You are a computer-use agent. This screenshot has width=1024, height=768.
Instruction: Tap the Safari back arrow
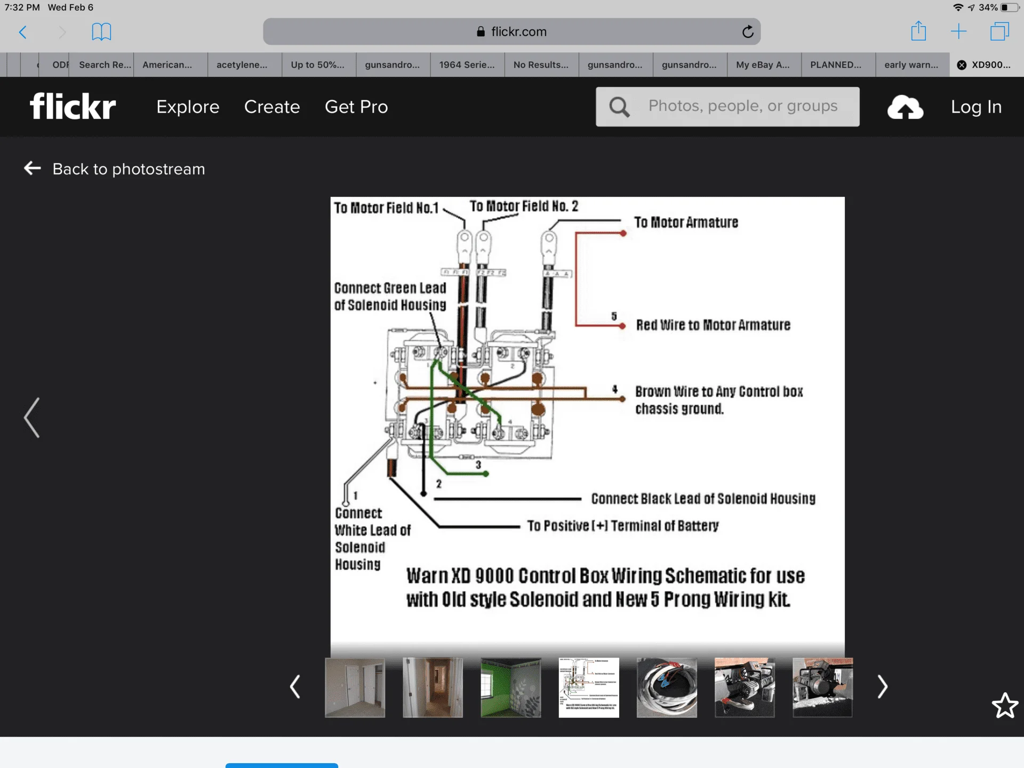point(22,32)
